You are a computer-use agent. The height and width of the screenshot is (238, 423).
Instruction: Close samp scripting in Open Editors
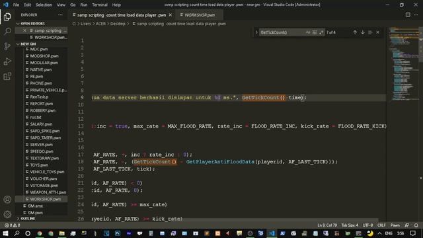tap(25, 30)
